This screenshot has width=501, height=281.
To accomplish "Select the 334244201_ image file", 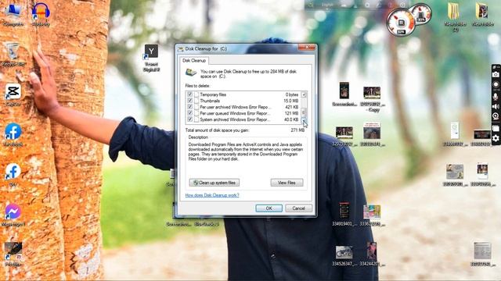I will pos(373,254).
